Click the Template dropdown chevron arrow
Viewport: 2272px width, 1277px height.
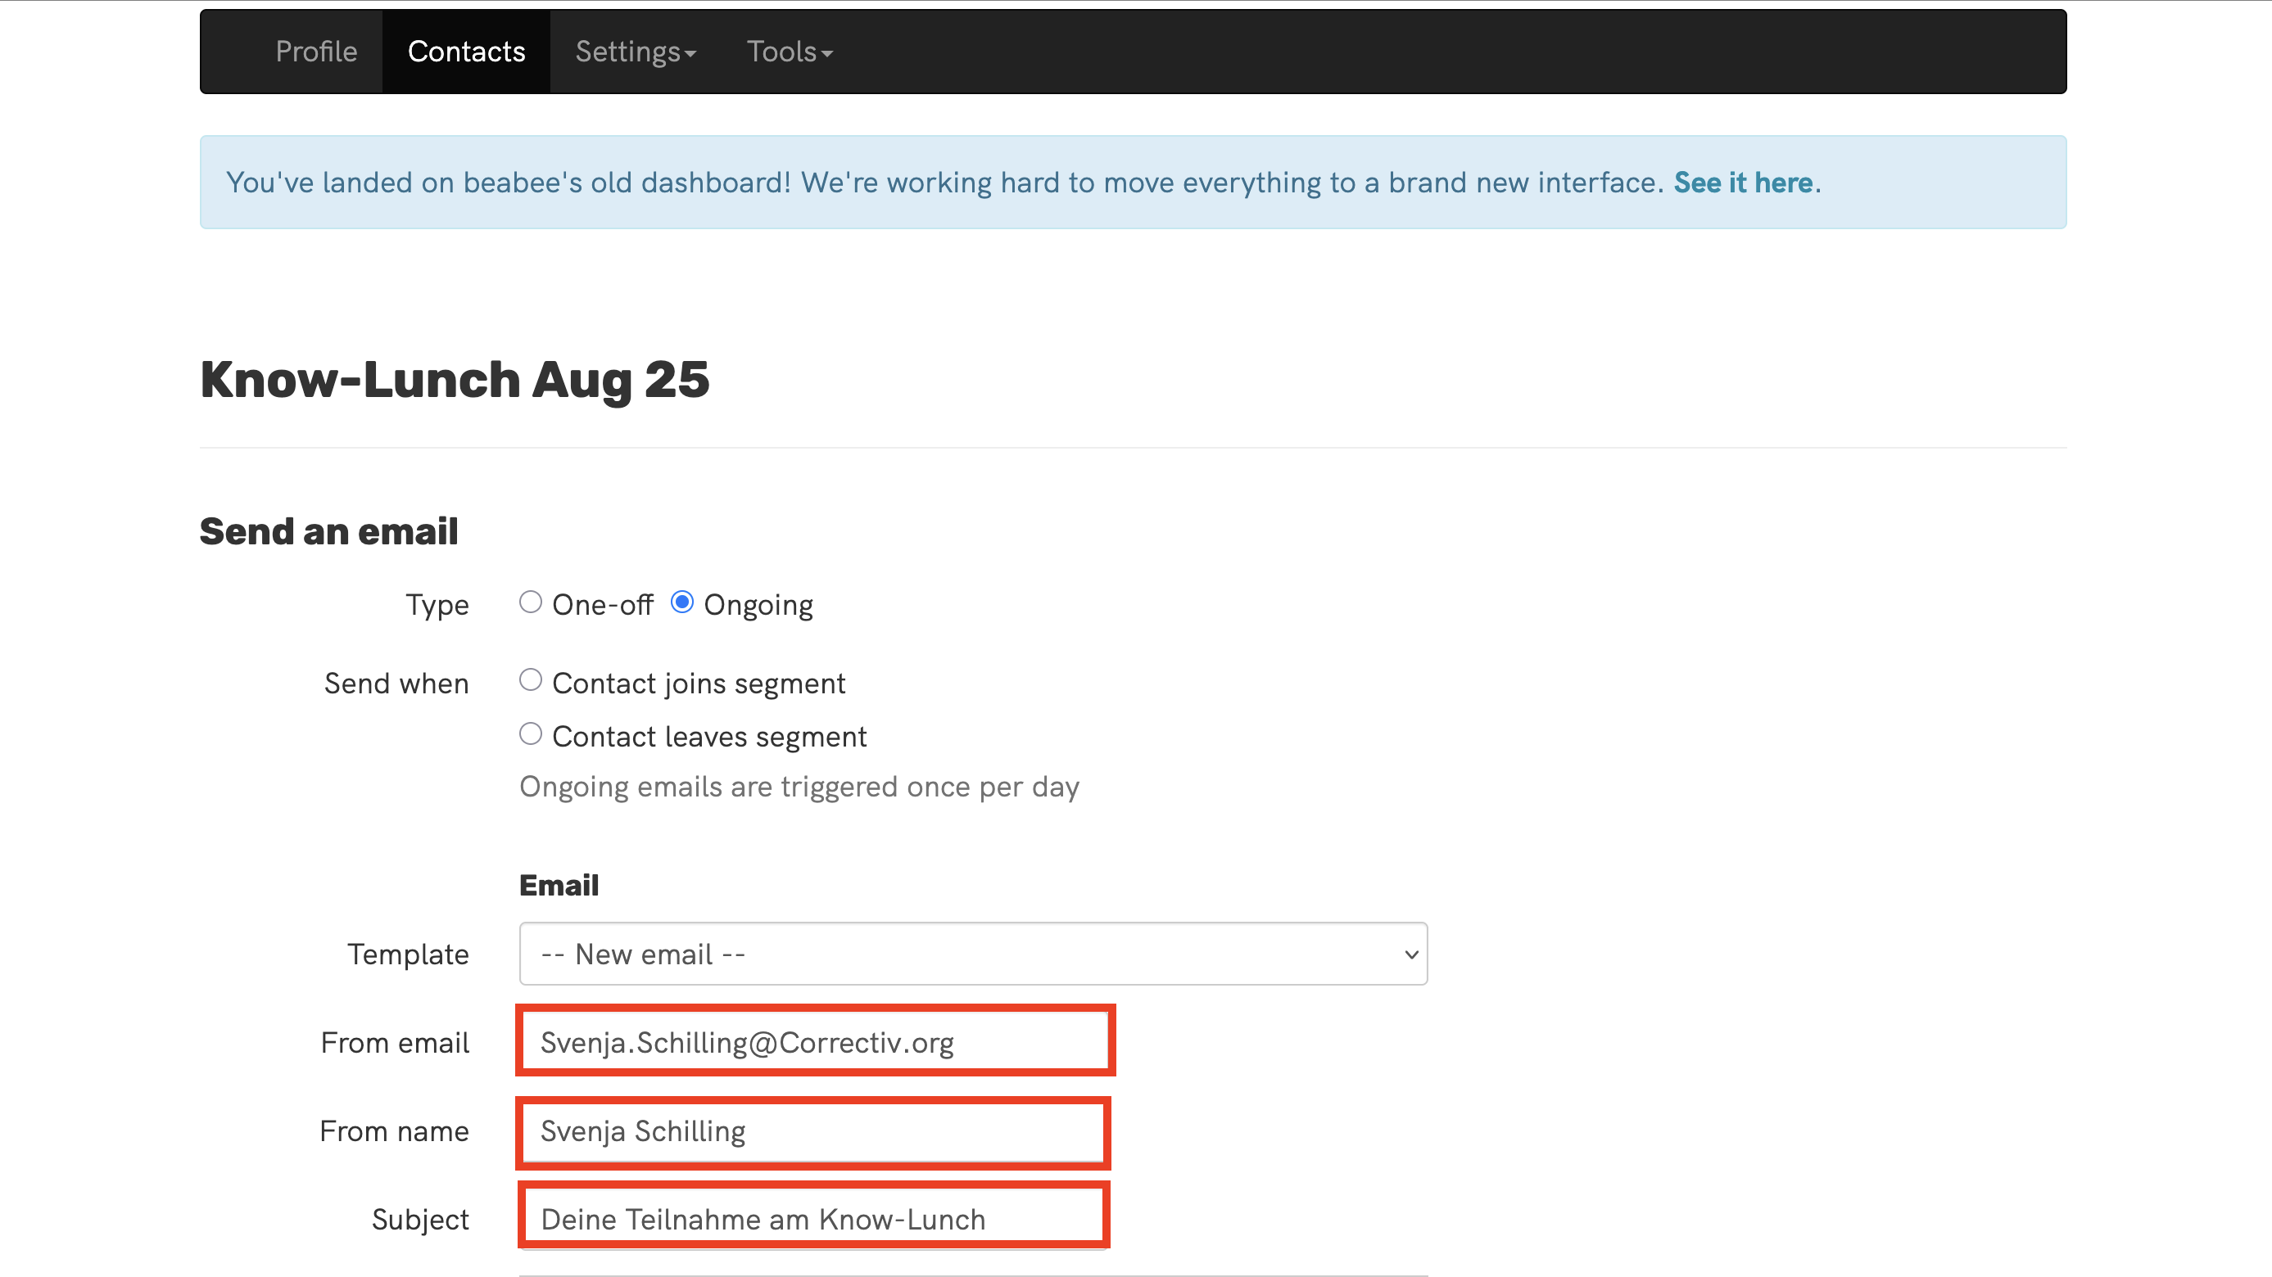pos(1411,954)
